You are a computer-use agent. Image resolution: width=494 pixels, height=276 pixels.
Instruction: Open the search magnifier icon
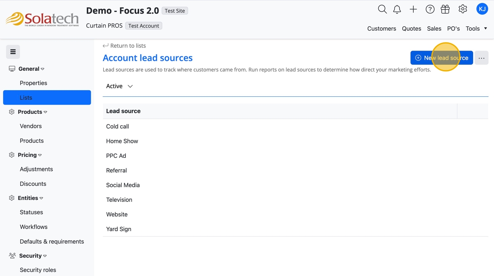coord(382,9)
